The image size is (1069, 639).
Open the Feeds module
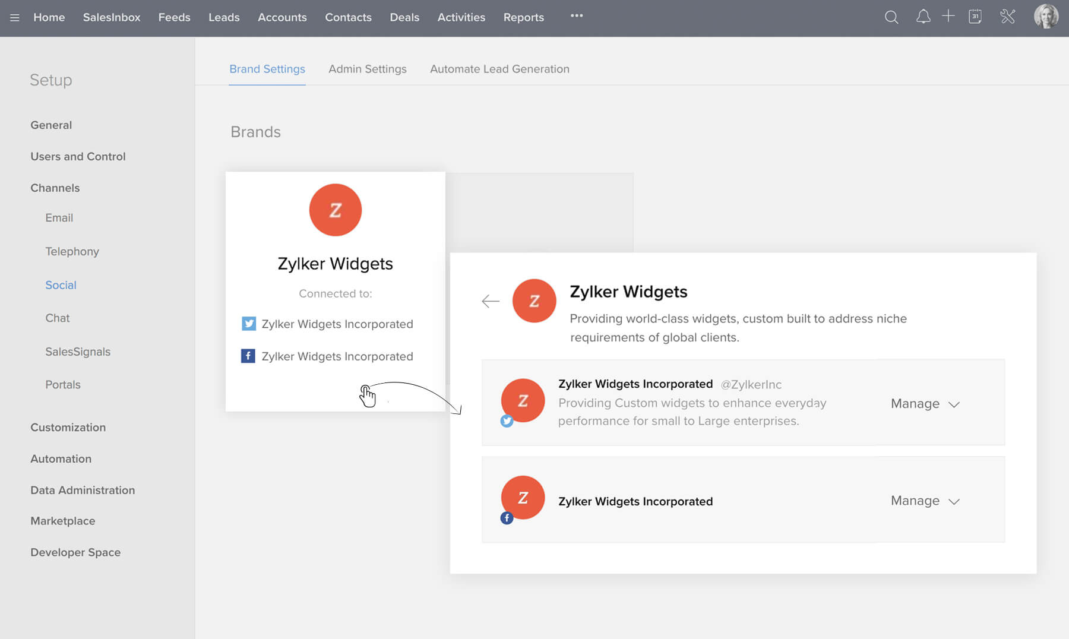coord(175,18)
